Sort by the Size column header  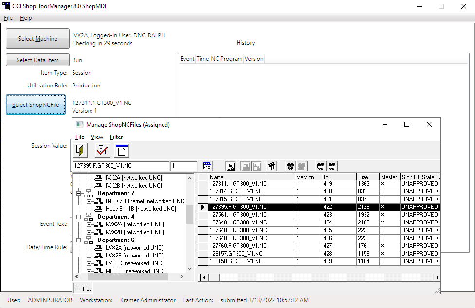[368, 177]
